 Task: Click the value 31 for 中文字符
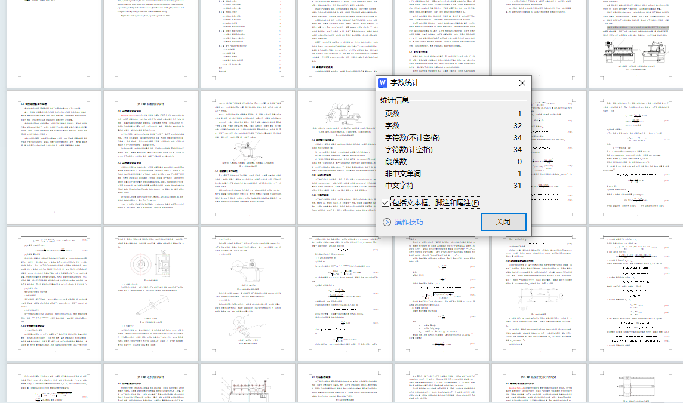point(518,185)
